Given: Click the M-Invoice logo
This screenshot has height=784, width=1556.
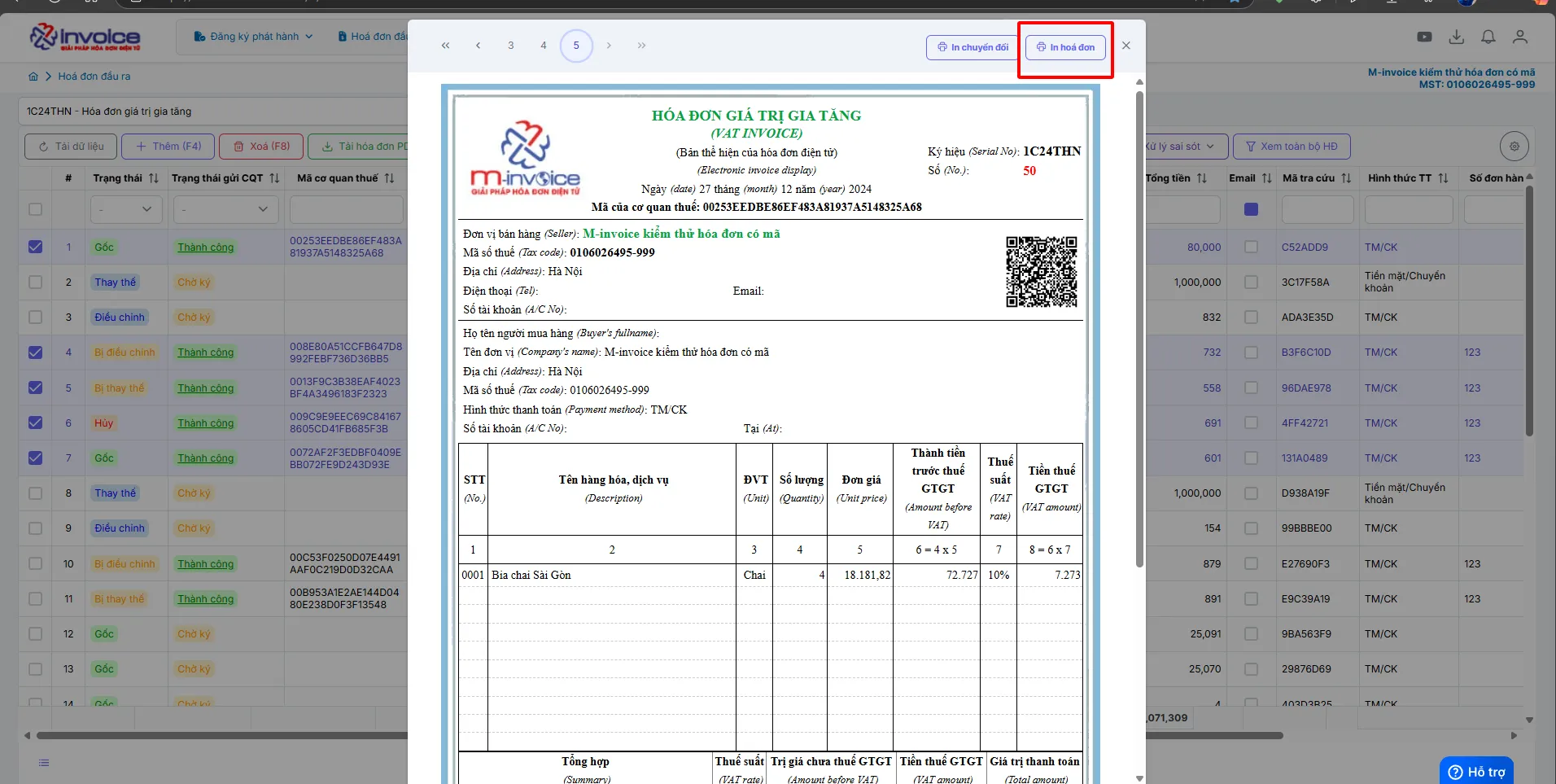Looking at the screenshot, I should click(85, 37).
